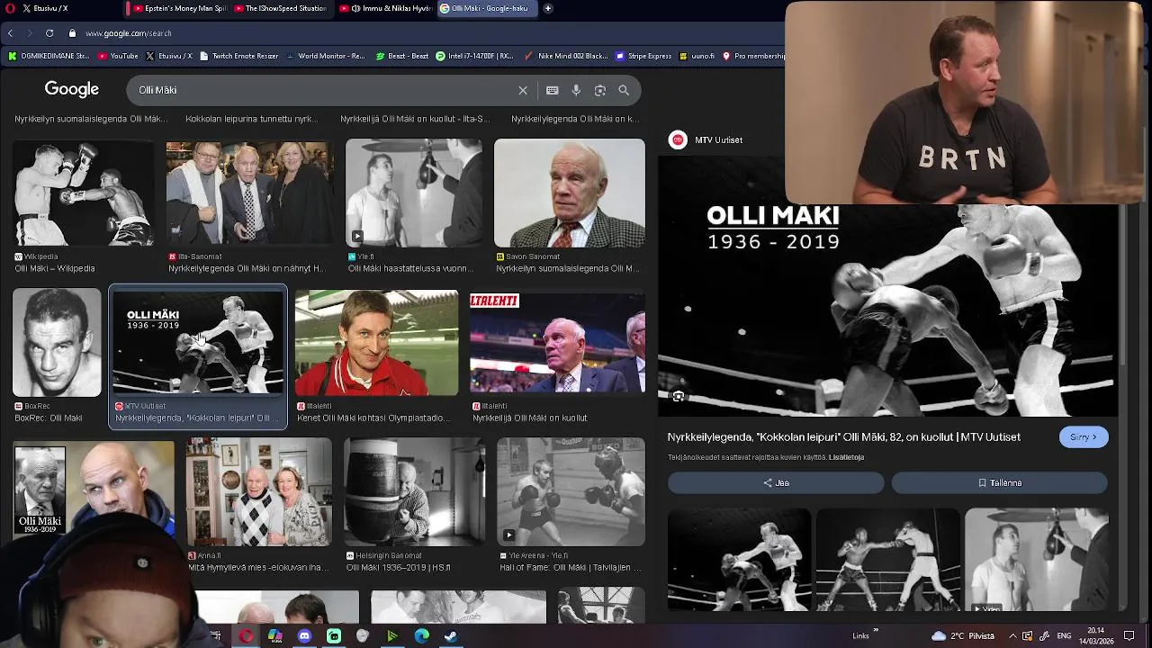This screenshot has height=648, width=1152.
Task: Open the Yle Areena Hall of Fame thumbnail
Action: (x=571, y=492)
